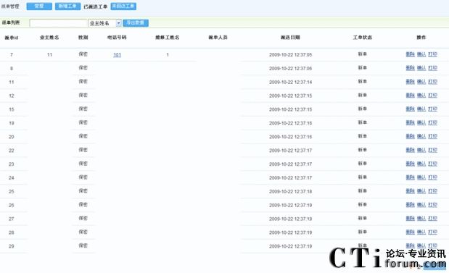
Task: Open the 新增工单 page
Action: pyautogui.click(x=67, y=7)
